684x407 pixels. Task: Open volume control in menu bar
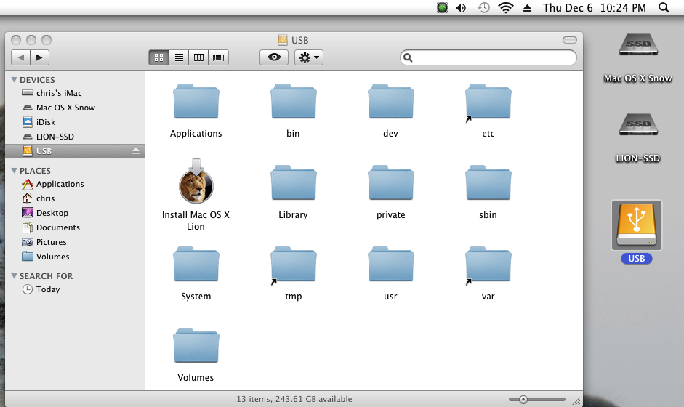click(x=461, y=8)
